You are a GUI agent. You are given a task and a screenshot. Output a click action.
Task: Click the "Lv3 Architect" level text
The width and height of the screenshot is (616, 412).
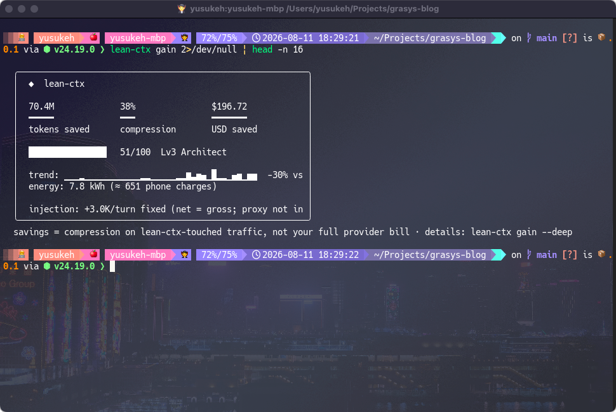click(193, 152)
